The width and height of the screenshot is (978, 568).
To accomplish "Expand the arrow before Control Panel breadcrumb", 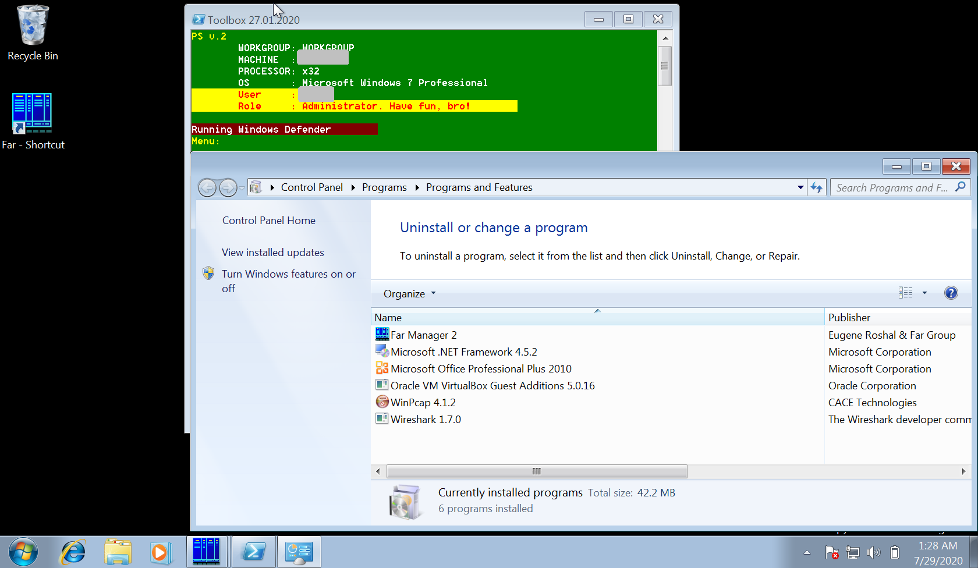I will coord(272,187).
